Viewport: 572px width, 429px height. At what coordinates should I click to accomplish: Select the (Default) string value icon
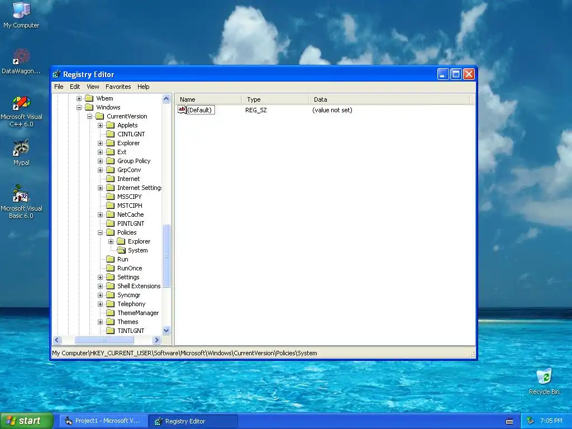coord(182,109)
